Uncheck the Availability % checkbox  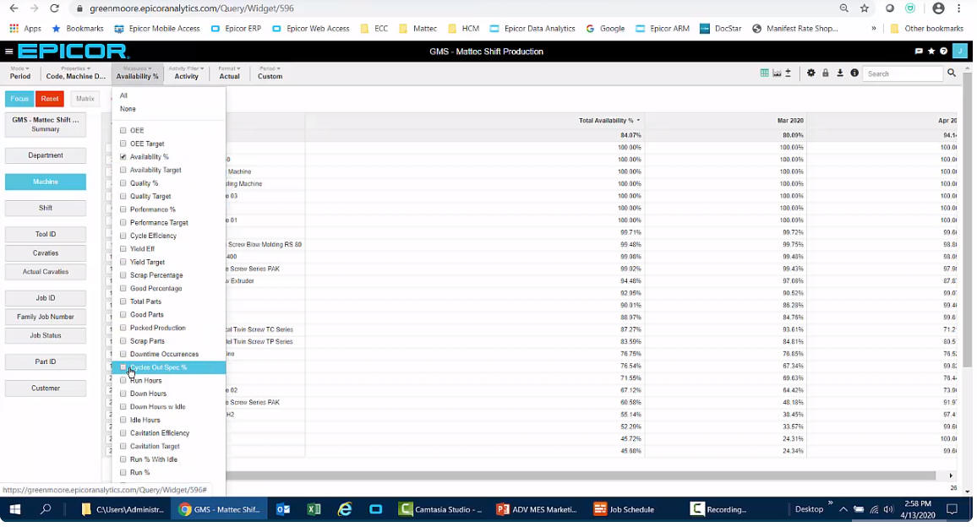pos(123,156)
